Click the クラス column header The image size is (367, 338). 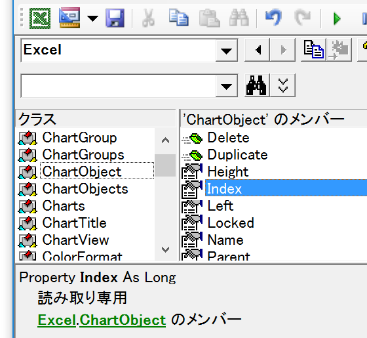click(x=96, y=119)
